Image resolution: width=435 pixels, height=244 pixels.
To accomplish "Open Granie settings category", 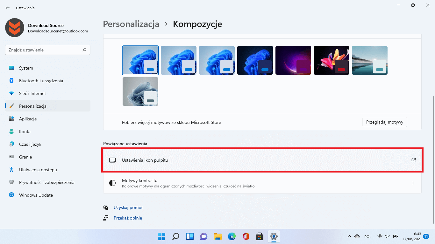I will 48,157.
